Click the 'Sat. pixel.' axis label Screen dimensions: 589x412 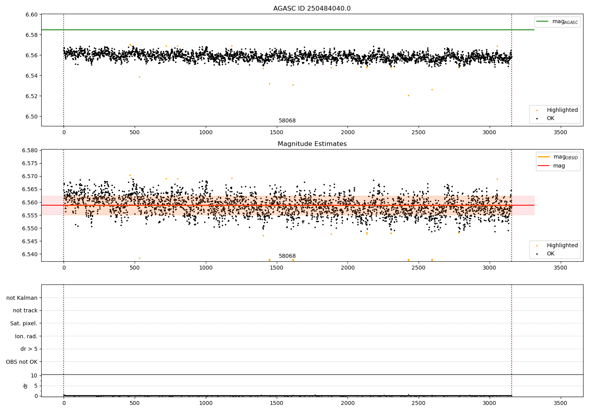(x=24, y=323)
